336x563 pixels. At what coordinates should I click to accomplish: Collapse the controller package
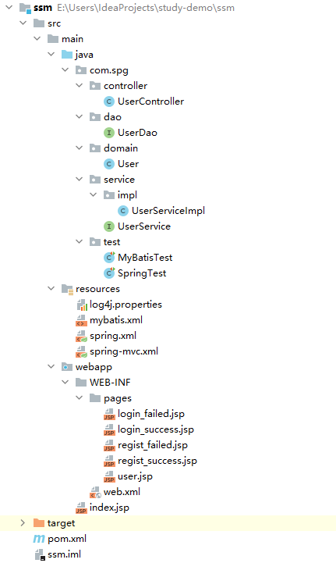[x=80, y=85]
